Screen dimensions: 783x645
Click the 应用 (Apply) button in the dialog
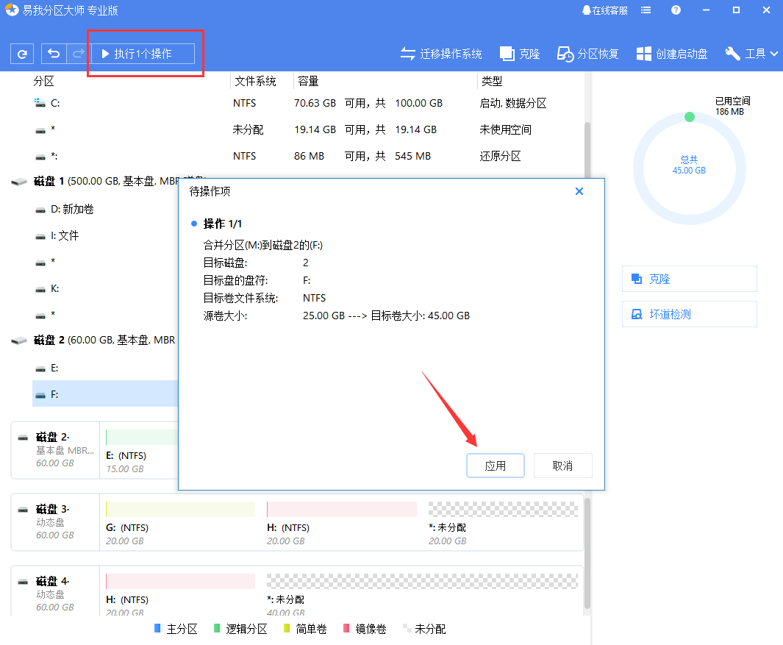pyautogui.click(x=495, y=465)
